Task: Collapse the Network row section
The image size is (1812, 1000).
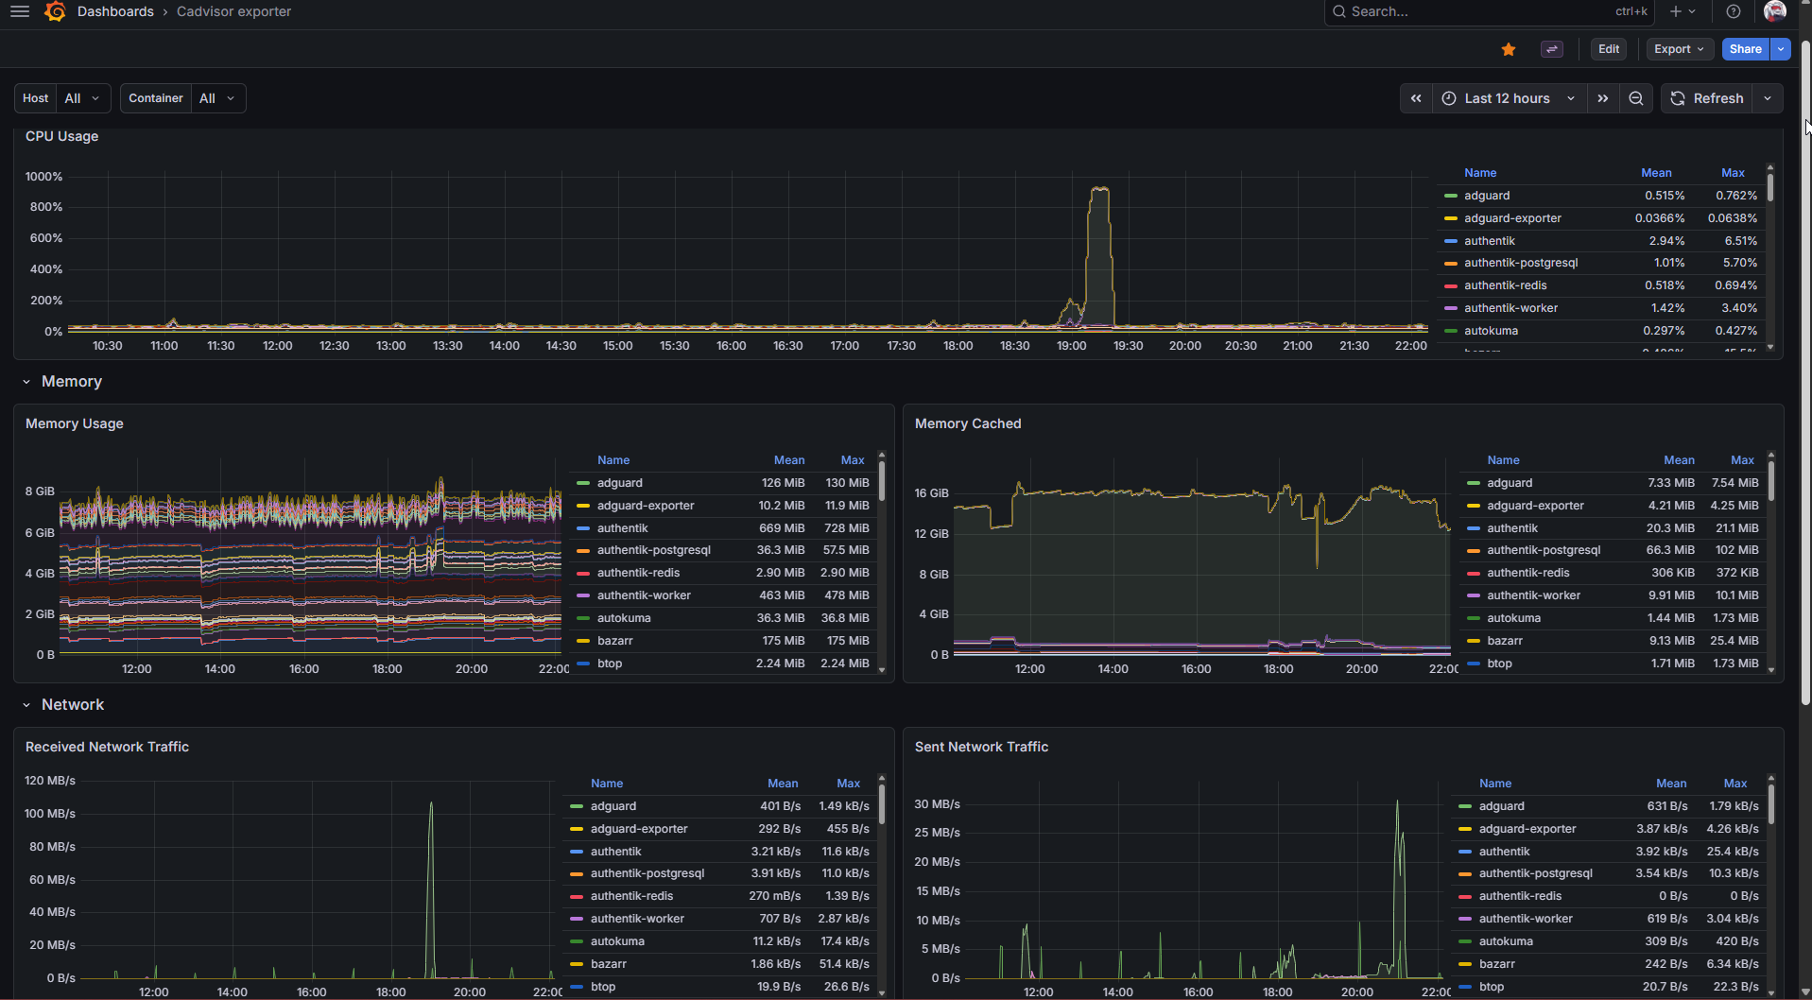Action: pos(26,705)
